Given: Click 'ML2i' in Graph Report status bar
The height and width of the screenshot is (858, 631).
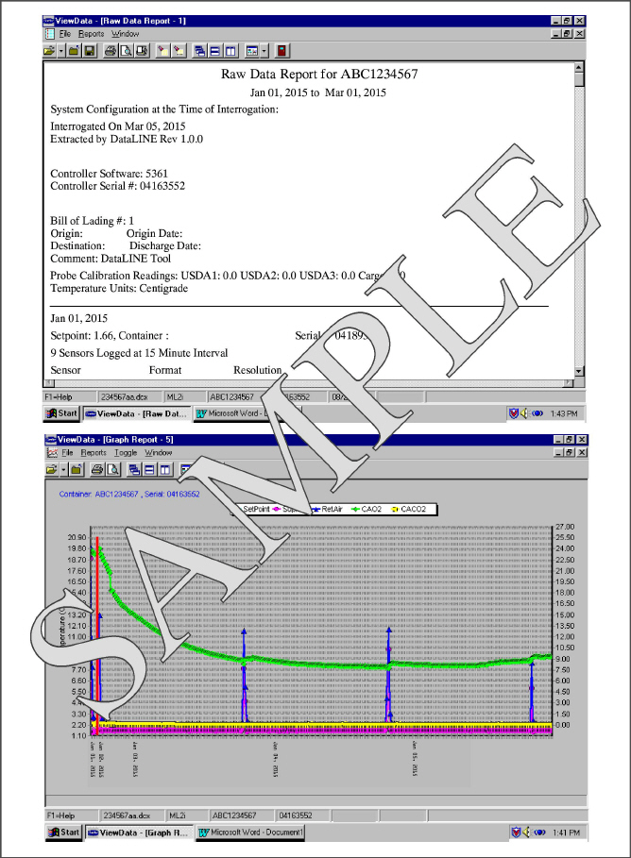Looking at the screenshot, I should coord(178,816).
